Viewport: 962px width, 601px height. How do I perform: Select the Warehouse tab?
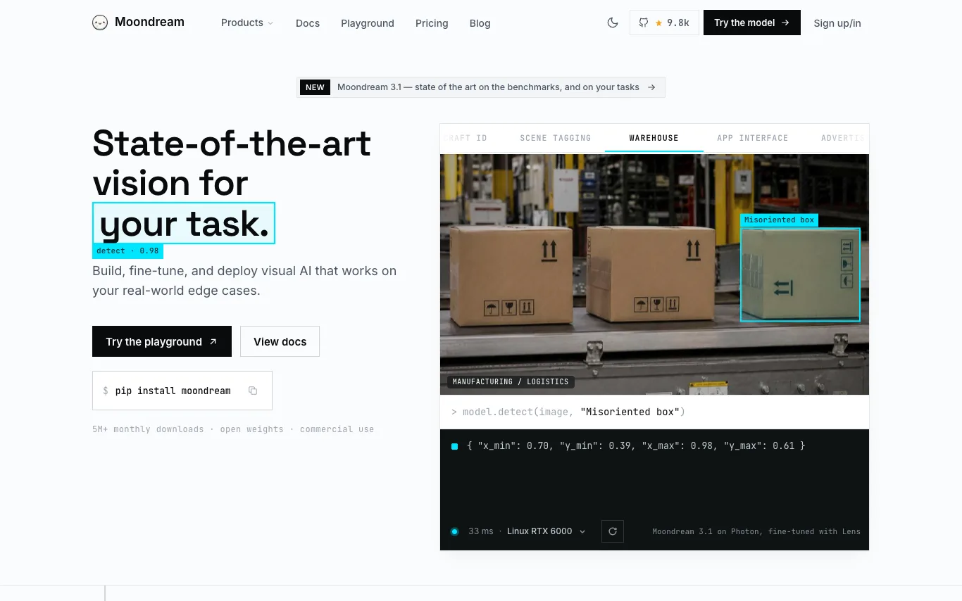point(654,138)
